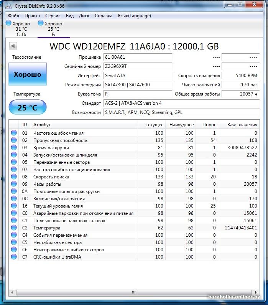This screenshot has width=268, height=305.
Task: Open the Диск menu
Action: coord(84,16)
